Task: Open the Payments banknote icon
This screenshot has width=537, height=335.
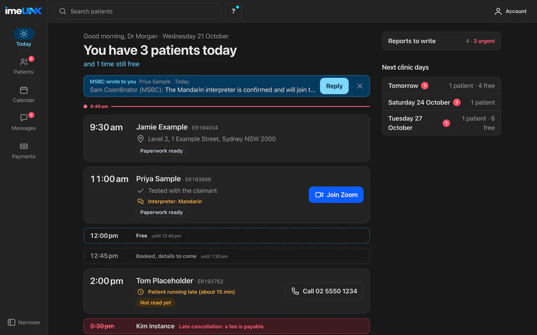Action: pos(23,146)
